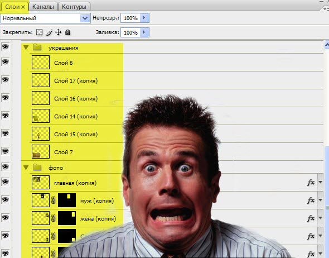Click the fx icon on главная (копия) layer
This screenshot has height=258, width=329.
pyautogui.click(x=311, y=183)
